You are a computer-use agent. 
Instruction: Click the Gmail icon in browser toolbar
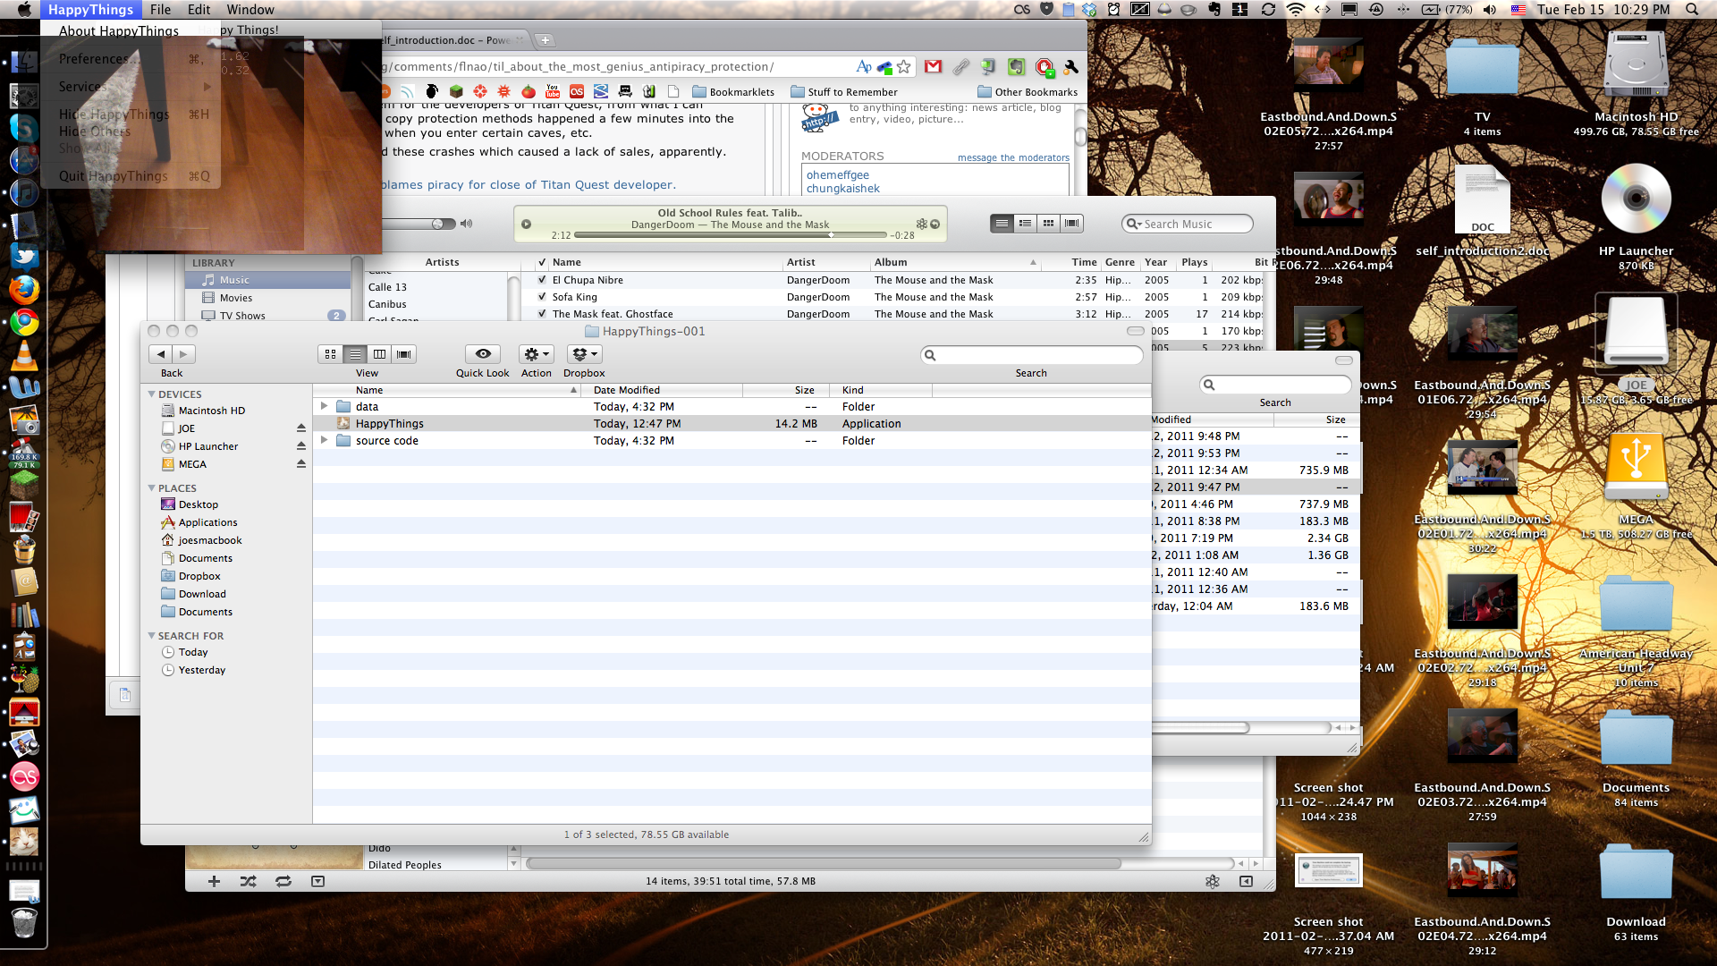933,66
